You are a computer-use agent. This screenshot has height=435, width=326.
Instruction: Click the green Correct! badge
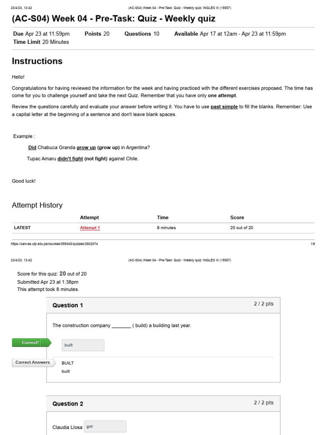coord(31,343)
